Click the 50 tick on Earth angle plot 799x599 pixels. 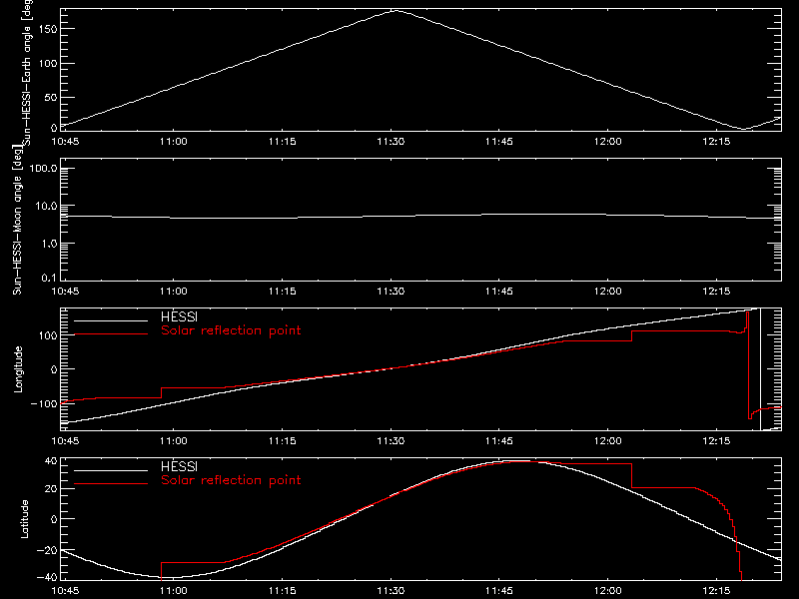(51, 97)
